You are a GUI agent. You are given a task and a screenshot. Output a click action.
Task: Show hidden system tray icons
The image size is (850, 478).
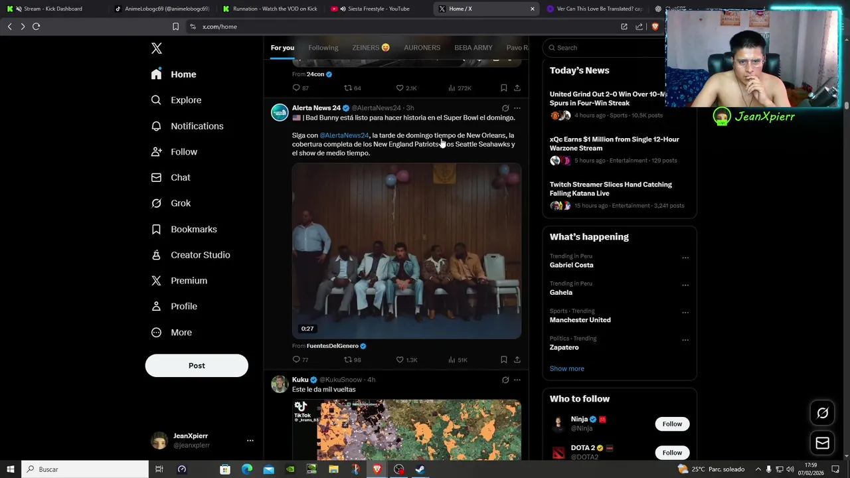(758, 469)
